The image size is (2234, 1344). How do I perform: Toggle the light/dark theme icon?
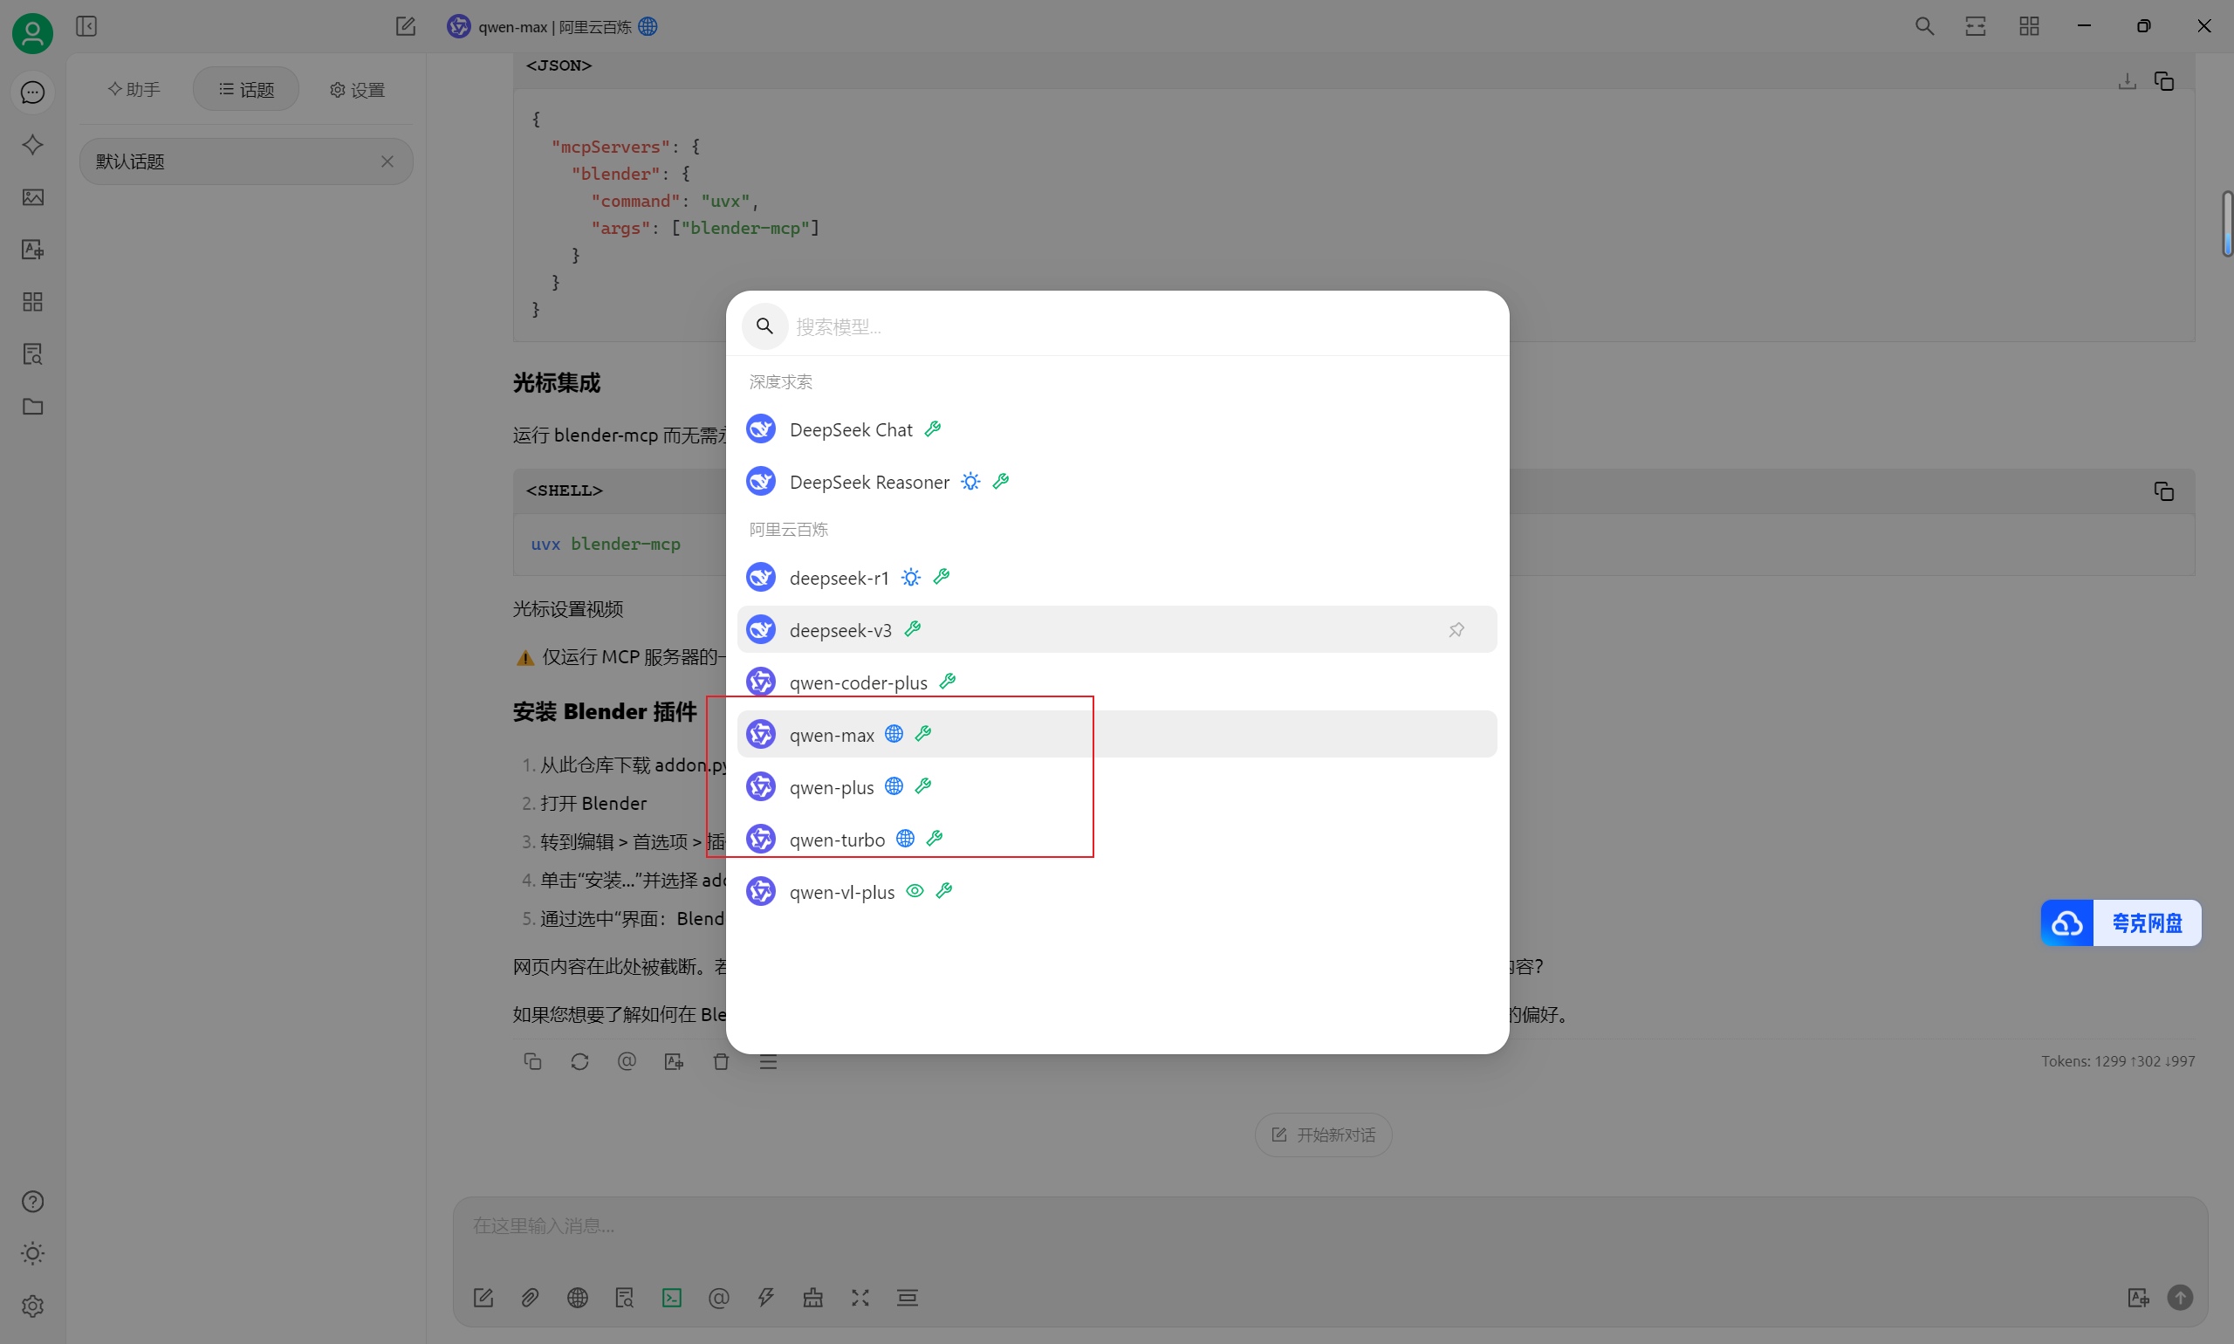tap(32, 1253)
